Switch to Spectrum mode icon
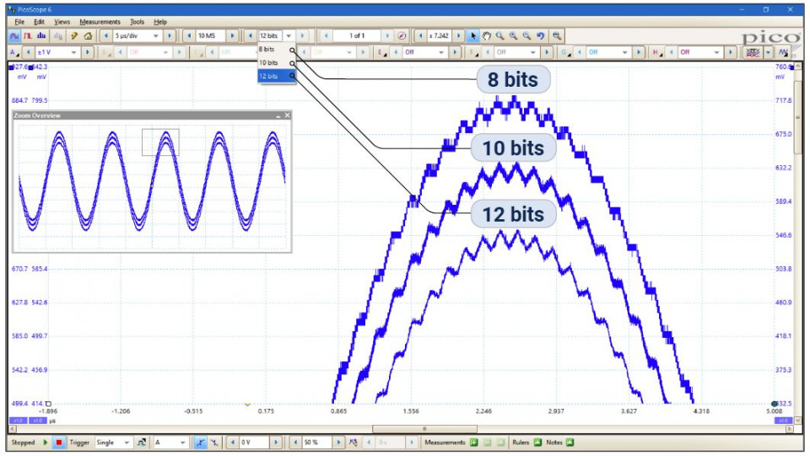The width and height of the screenshot is (810, 456). tap(42, 36)
